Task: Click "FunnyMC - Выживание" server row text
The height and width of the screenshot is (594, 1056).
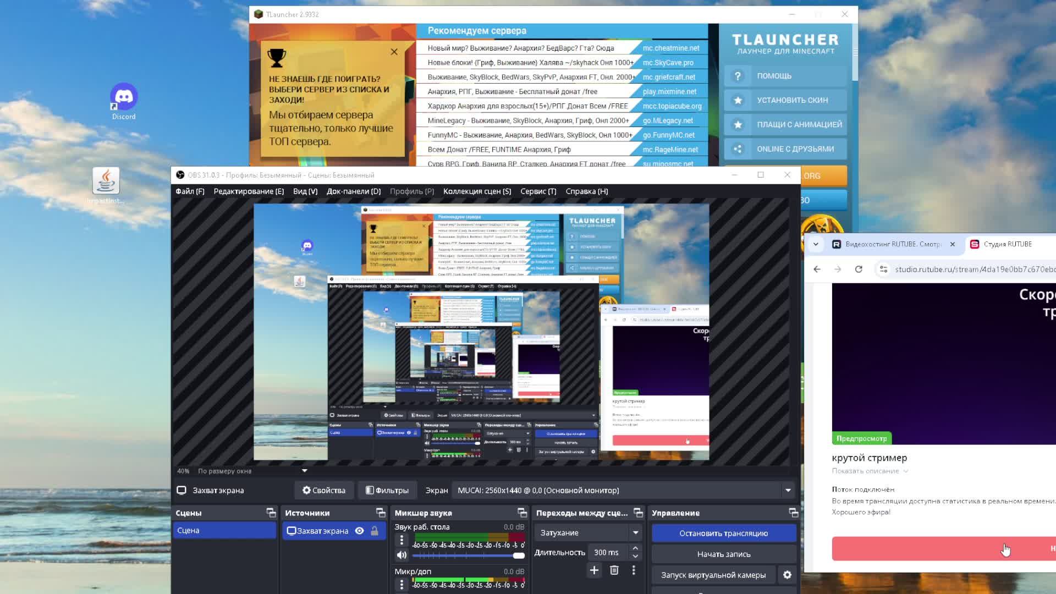Action: click(530, 135)
